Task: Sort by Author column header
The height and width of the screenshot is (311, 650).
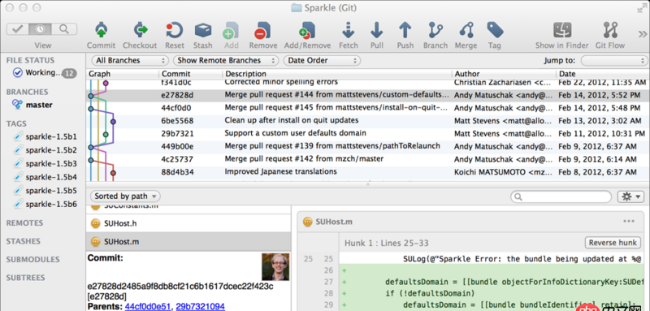Action: (x=504, y=74)
